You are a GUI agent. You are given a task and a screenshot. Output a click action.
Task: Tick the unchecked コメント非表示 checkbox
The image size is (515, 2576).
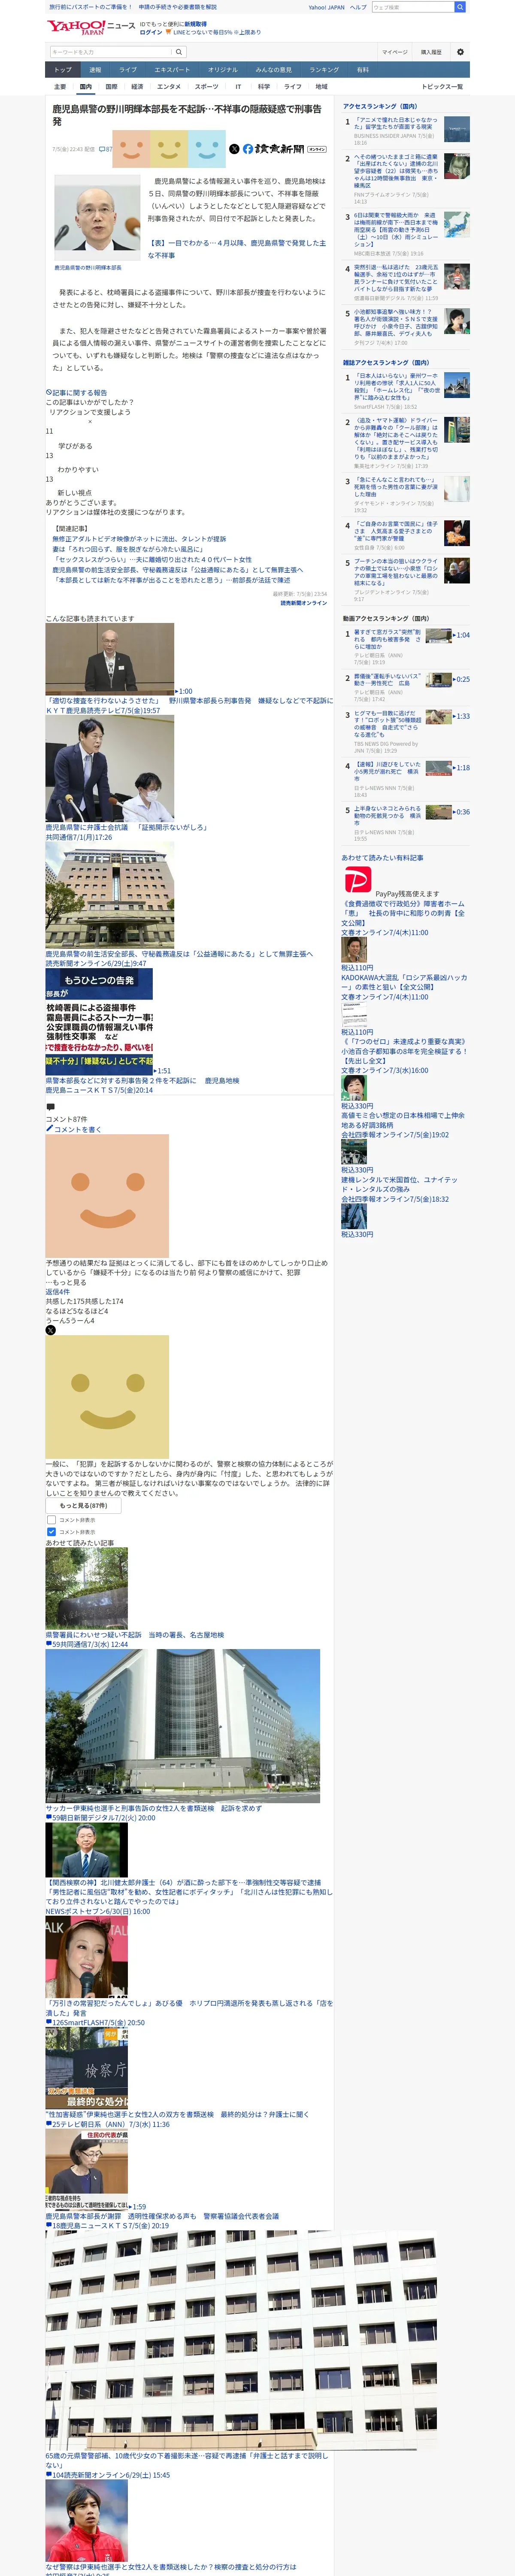tap(51, 1519)
